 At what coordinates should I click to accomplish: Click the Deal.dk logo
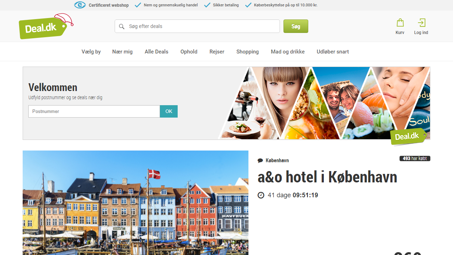(x=43, y=27)
